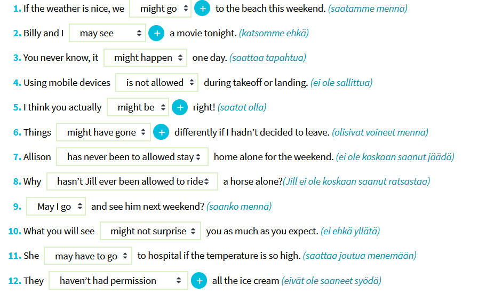Click the plus icon in sentence 12
The image size is (478, 293).
coord(198,281)
